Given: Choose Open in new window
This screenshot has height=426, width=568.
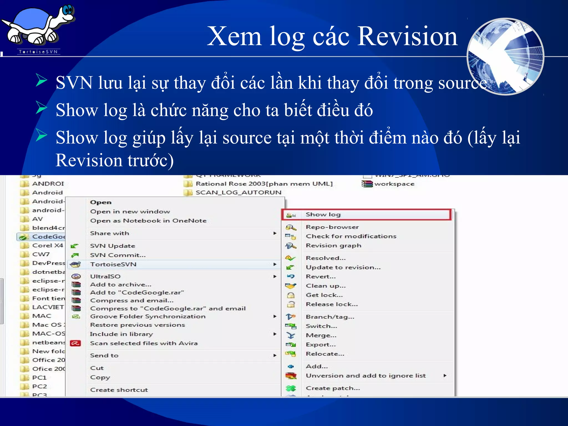Looking at the screenshot, I should tap(130, 212).
